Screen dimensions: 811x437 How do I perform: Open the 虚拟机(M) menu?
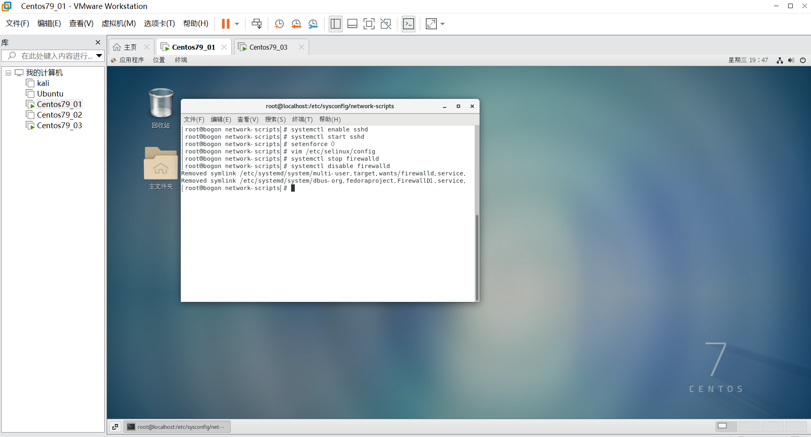[118, 24]
